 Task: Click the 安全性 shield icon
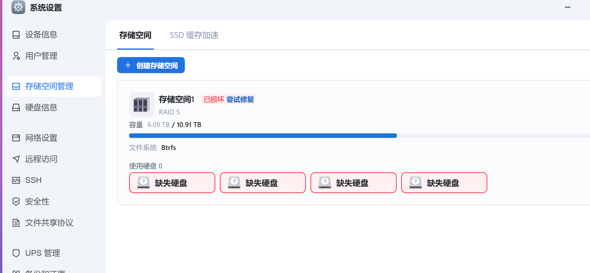[x=16, y=202]
